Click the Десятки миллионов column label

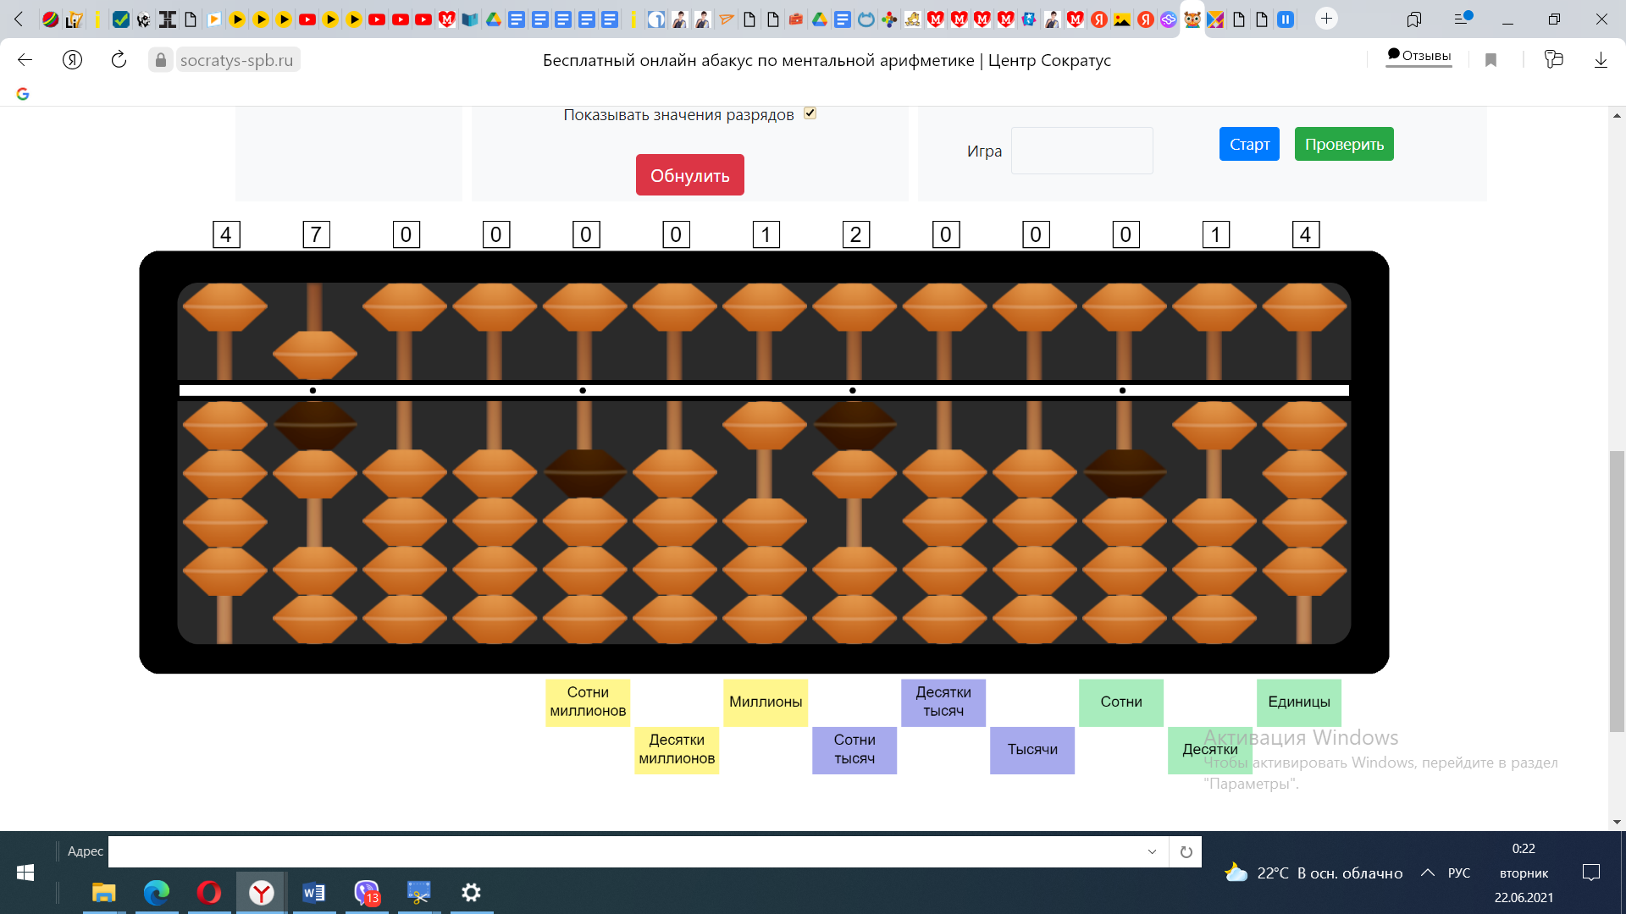coord(677,750)
